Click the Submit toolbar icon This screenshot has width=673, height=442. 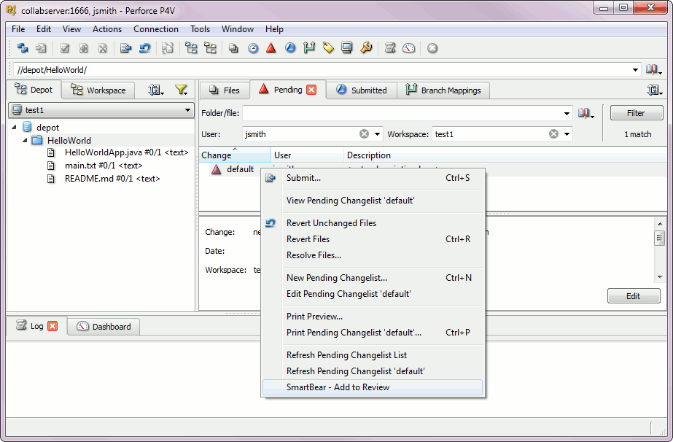124,47
